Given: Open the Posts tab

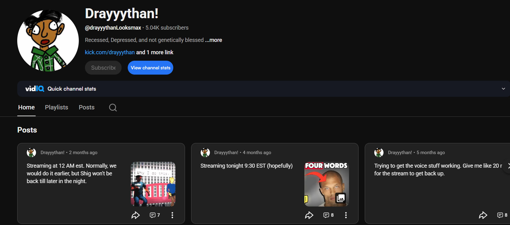Looking at the screenshot, I should pyautogui.click(x=86, y=108).
